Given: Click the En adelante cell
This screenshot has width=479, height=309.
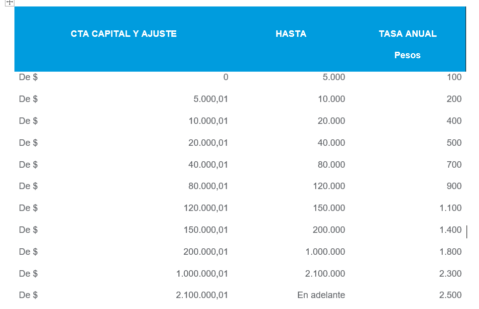Looking at the screenshot, I should point(321,295).
